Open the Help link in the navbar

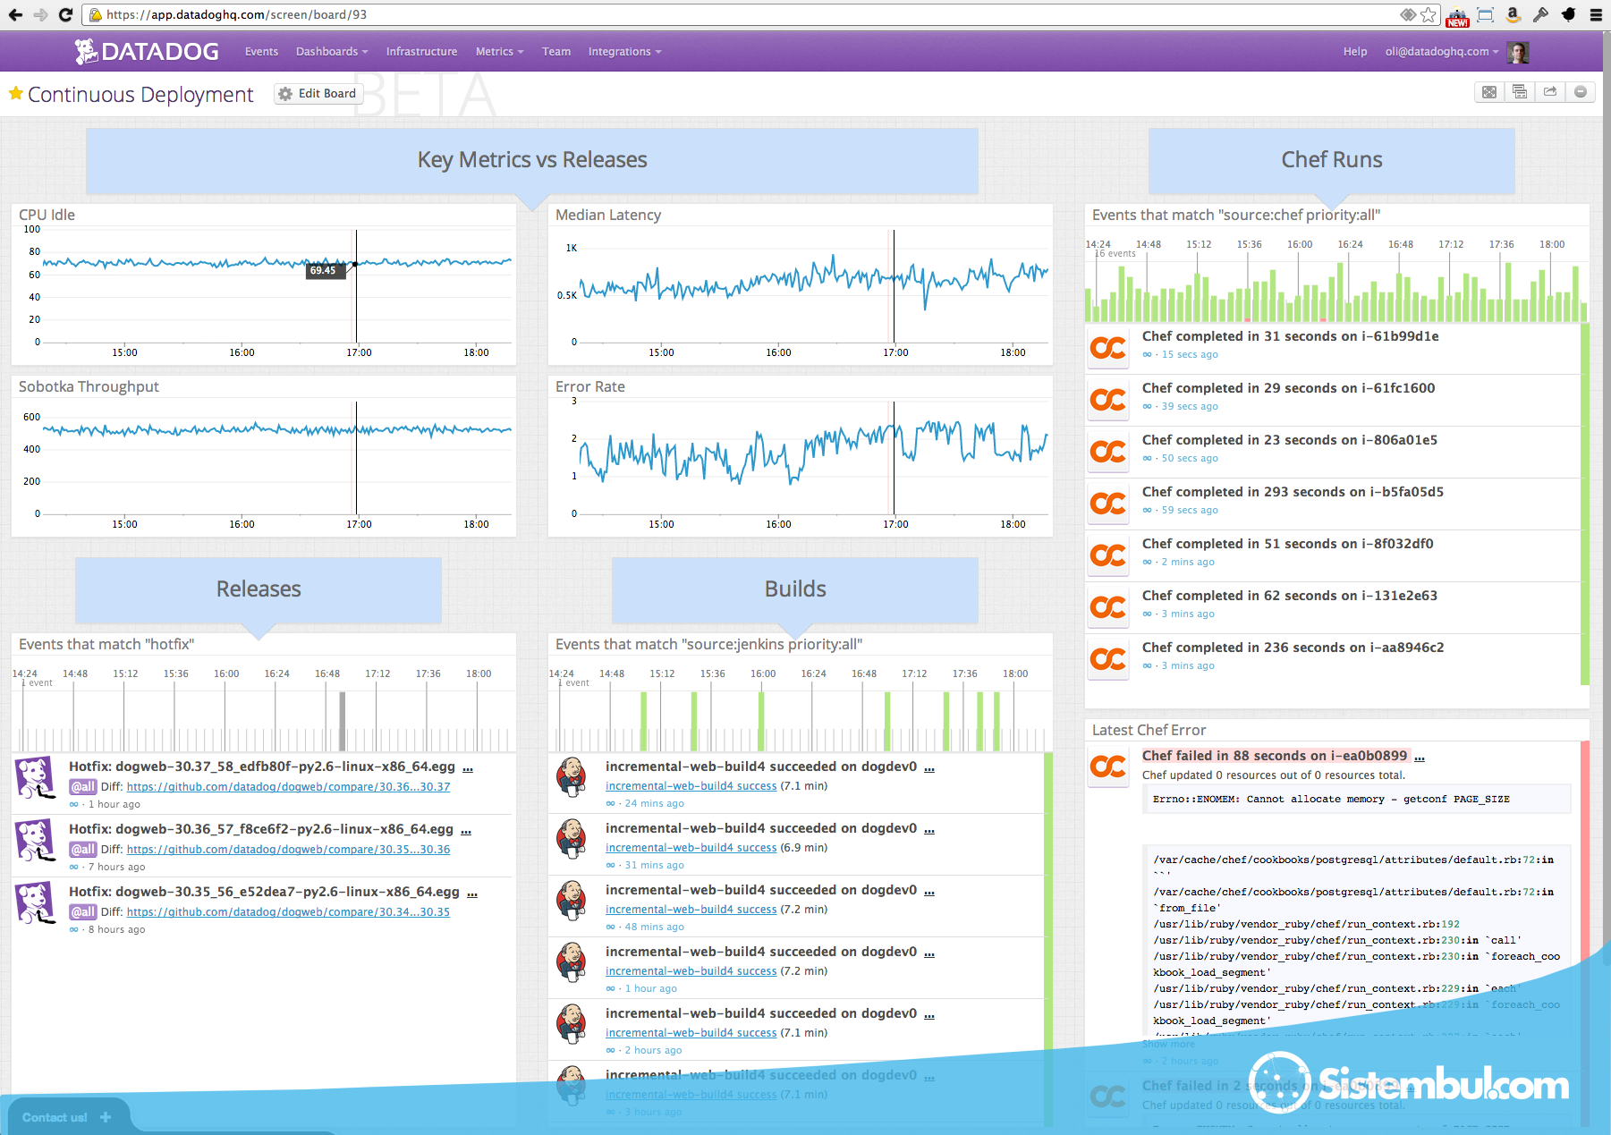click(1355, 52)
